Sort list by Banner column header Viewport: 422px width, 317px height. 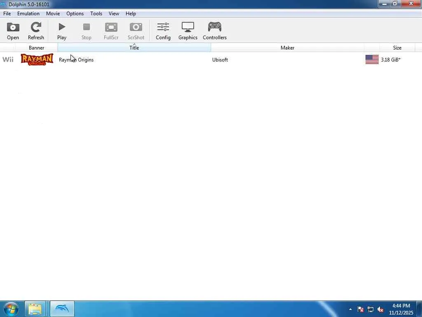[37, 48]
